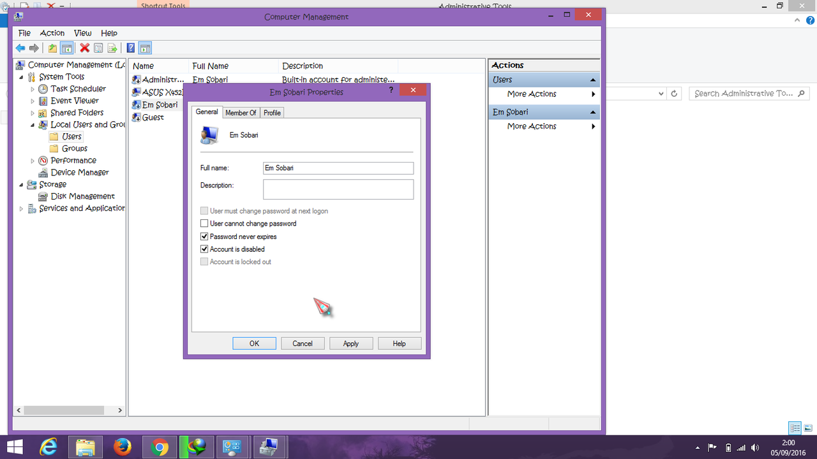The image size is (817, 459).
Task: Click the Description column header
Action: (338, 66)
